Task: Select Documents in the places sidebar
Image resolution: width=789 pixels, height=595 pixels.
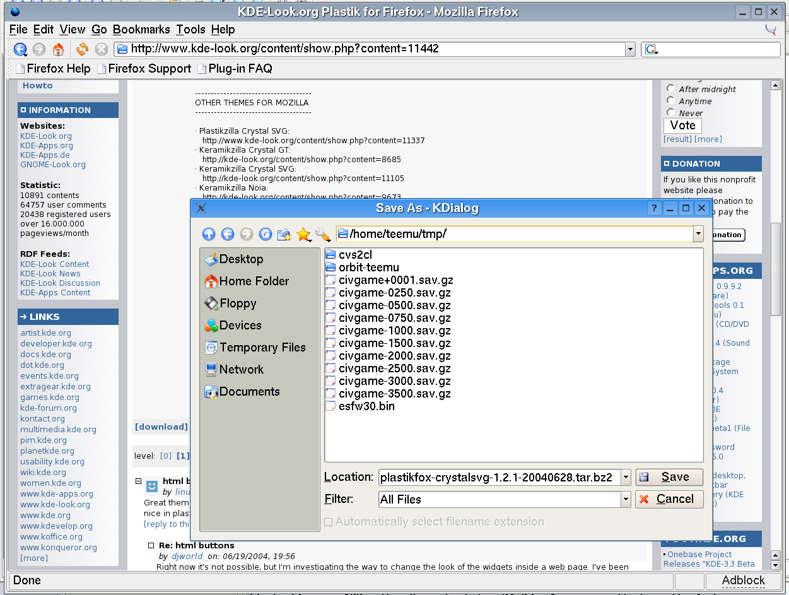Action: pos(242,391)
